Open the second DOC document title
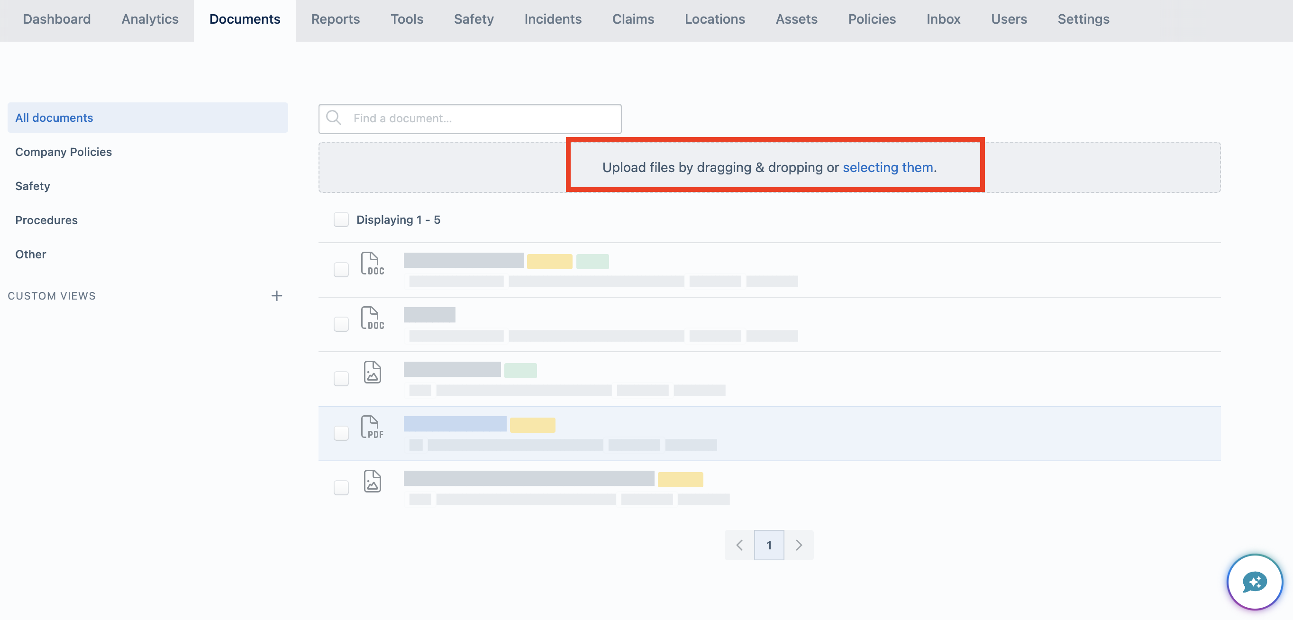This screenshot has width=1293, height=620. click(429, 315)
